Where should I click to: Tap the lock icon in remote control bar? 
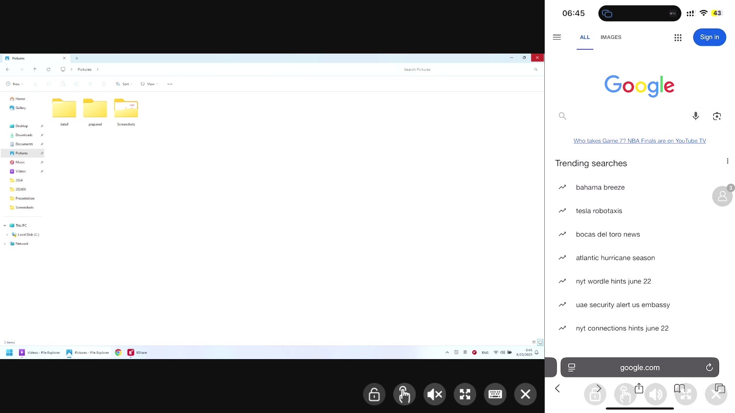374,394
